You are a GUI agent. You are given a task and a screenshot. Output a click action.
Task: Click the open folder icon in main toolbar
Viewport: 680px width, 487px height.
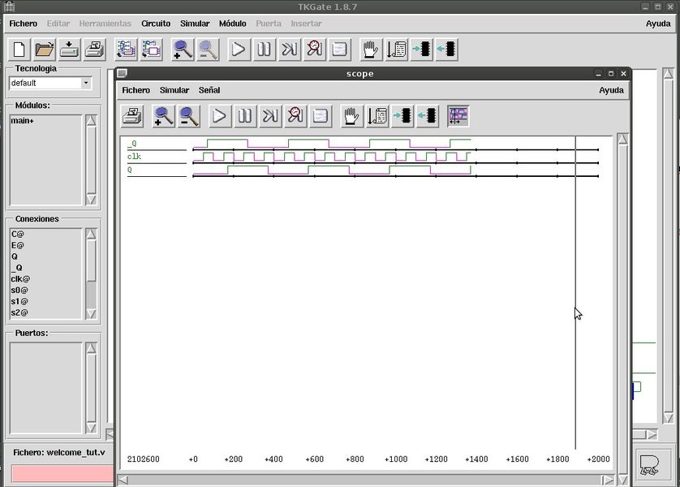click(x=45, y=50)
